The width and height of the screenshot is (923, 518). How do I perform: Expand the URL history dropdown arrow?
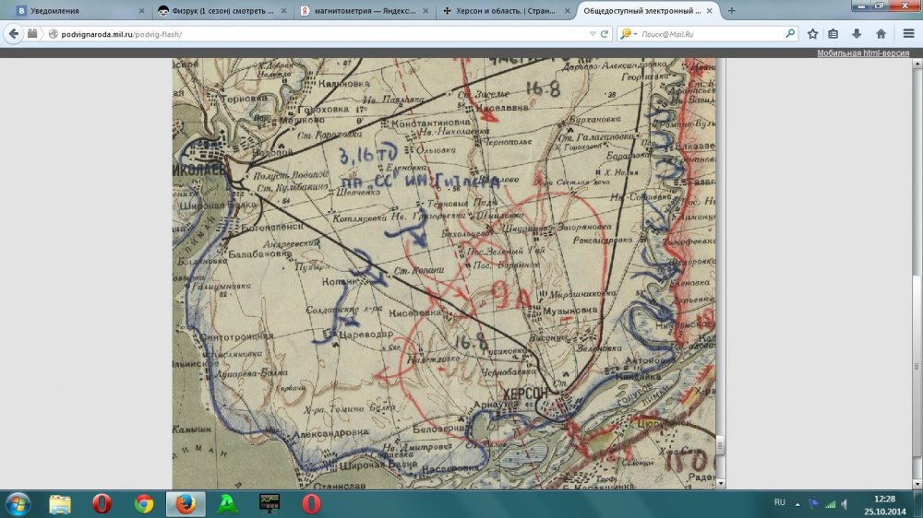[x=592, y=33]
